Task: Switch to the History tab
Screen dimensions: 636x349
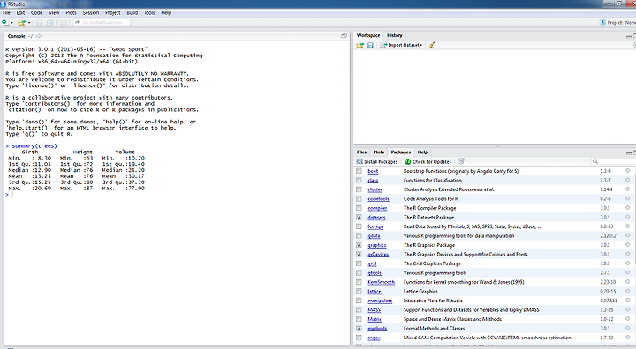Action: (x=394, y=35)
